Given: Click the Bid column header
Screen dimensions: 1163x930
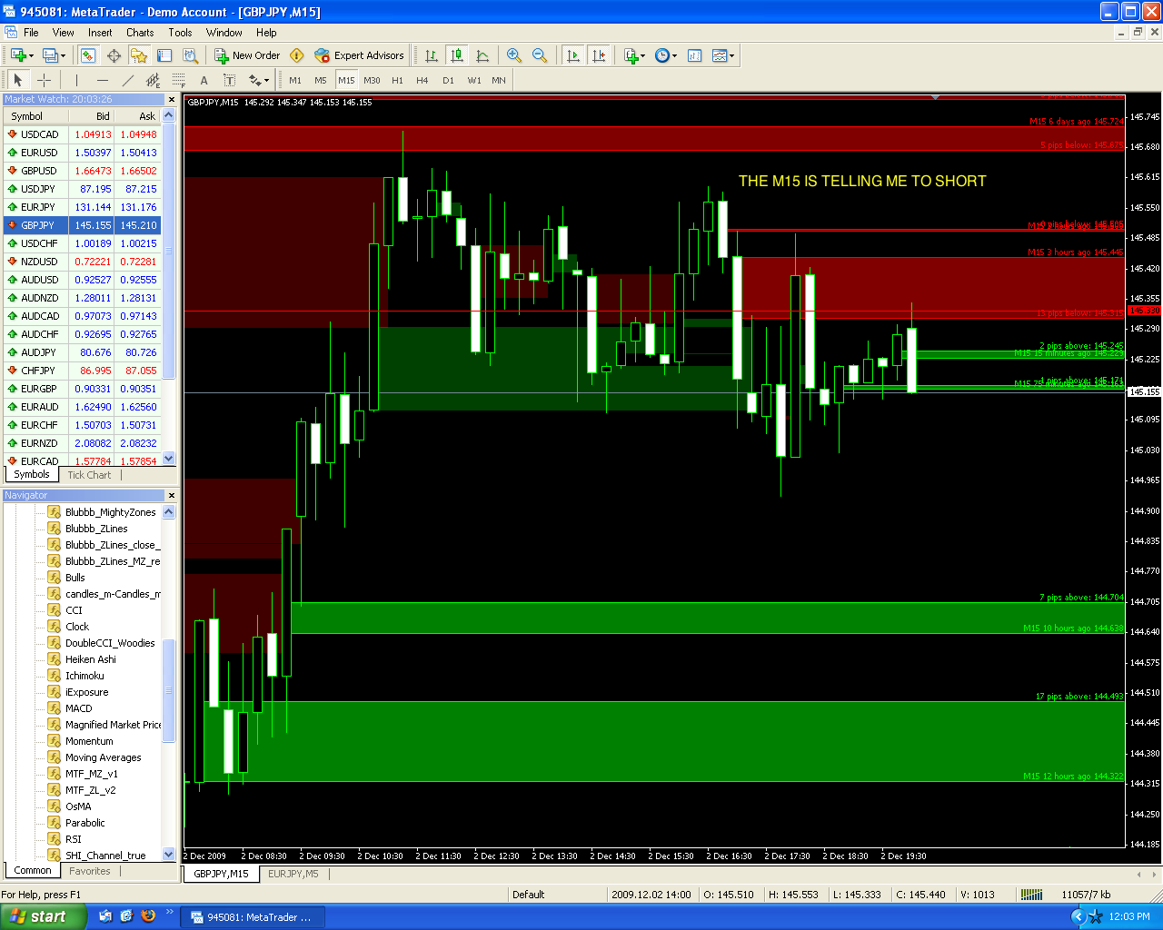Looking at the screenshot, I should tap(93, 116).
